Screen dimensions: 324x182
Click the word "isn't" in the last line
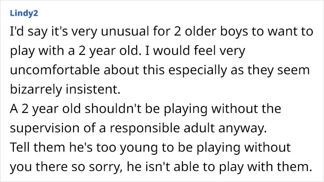[158, 167]
